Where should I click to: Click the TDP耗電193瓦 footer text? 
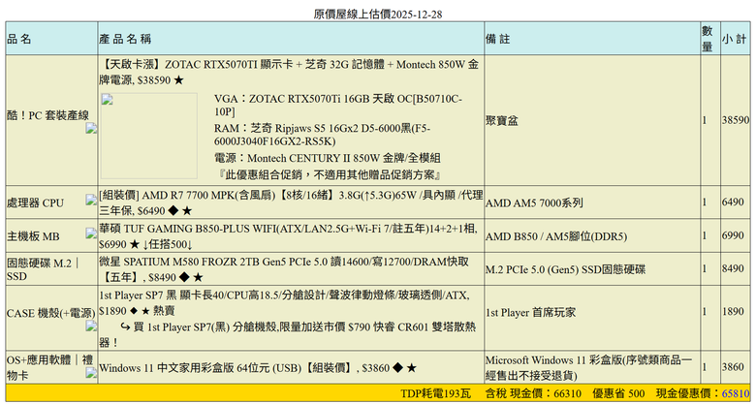(x=435, y=393)
